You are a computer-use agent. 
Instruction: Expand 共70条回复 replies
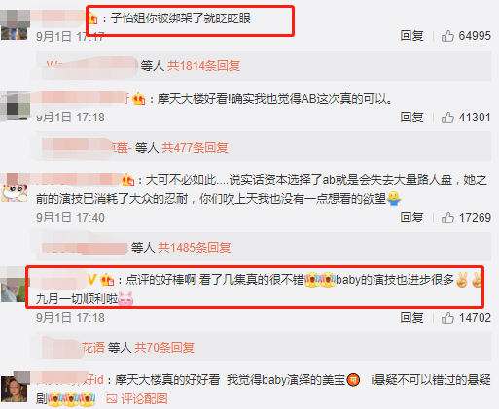(x=164, y=348)
